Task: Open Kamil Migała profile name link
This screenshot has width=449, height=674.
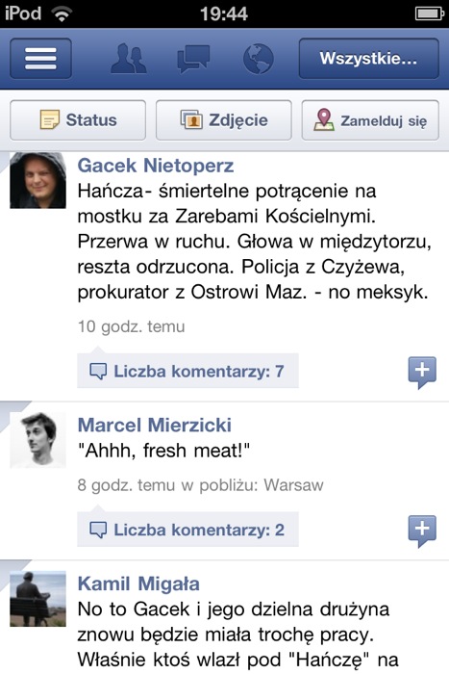Action: pos(138,583)
